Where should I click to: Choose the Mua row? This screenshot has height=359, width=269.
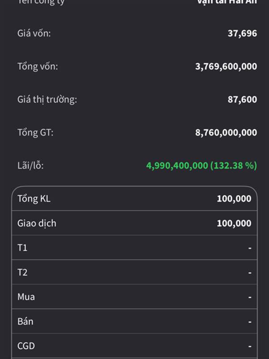[x=134, y=297]
